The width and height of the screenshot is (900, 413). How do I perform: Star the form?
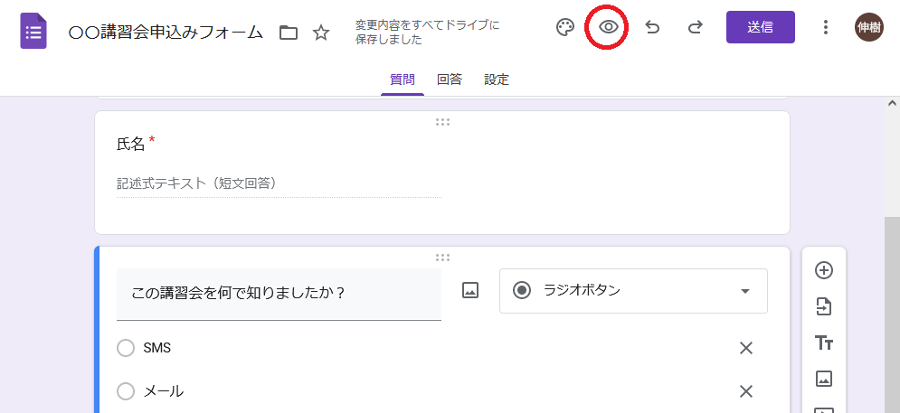click(x=321, y=33)
